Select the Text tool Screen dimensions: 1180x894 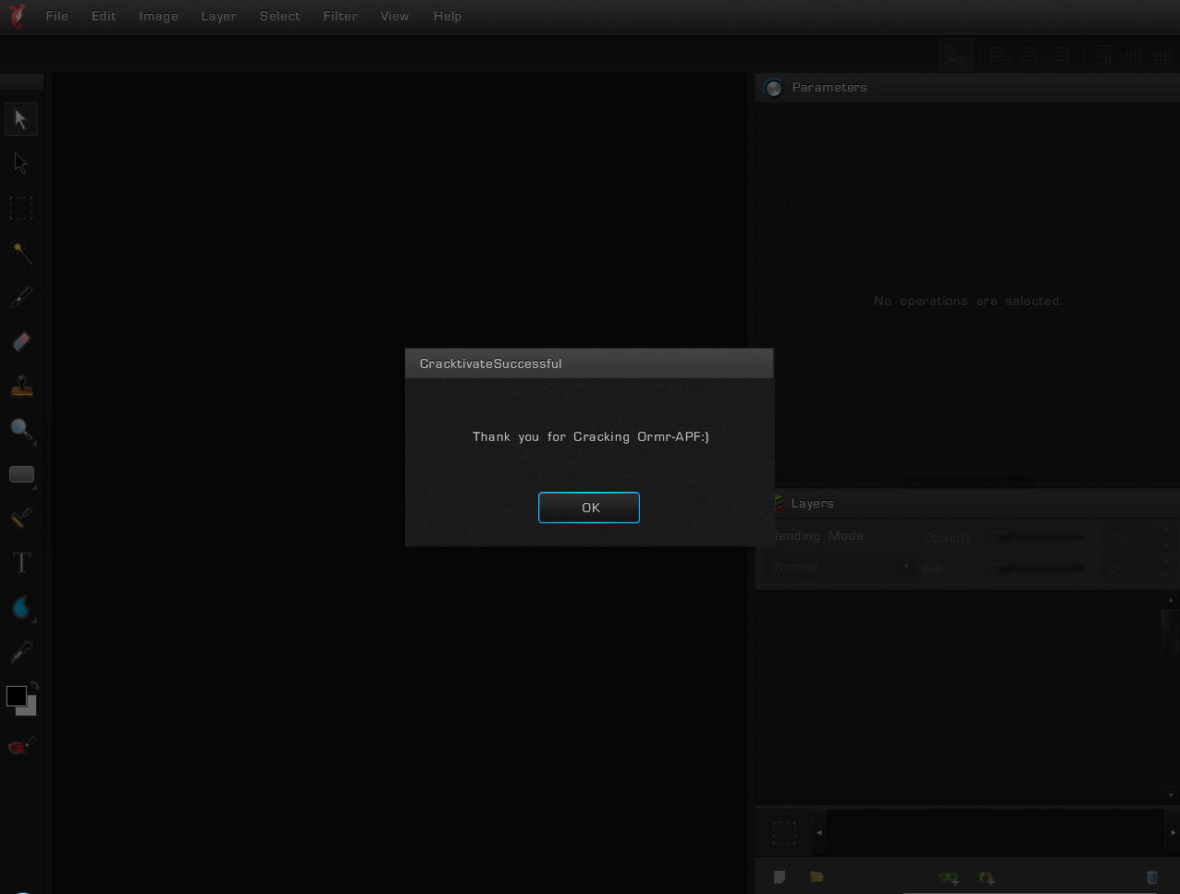click(x=21, y=562)
